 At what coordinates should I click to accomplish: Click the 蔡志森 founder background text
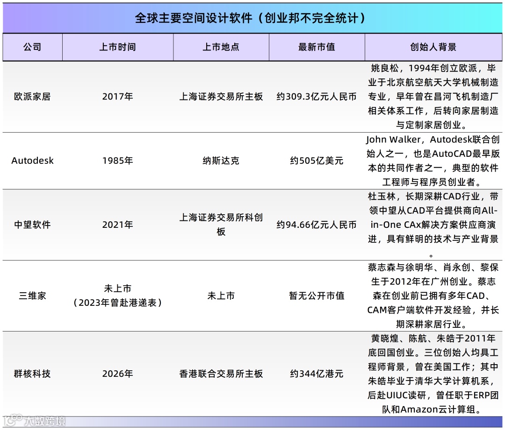point(433,296)
